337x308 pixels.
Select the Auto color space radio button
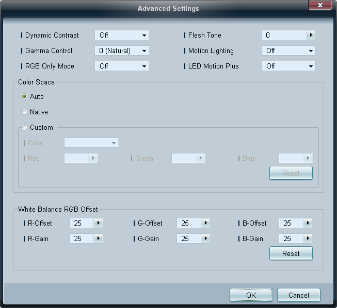click(24, 96)
